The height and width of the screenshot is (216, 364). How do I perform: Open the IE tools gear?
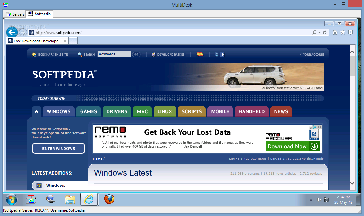[x=350, y=32]
